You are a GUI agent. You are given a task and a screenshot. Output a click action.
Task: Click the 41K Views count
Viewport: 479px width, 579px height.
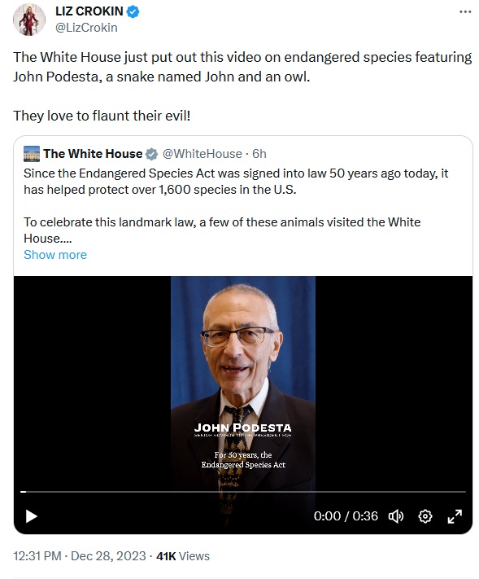(183, 555)
